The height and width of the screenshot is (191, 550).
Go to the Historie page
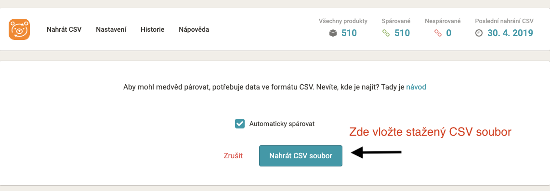point(153,29)
